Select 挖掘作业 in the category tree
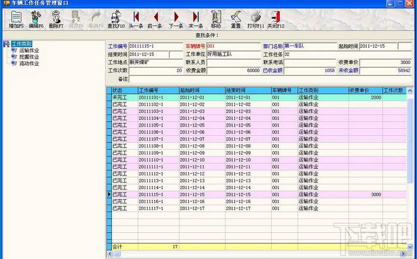 tap(29, 57)
